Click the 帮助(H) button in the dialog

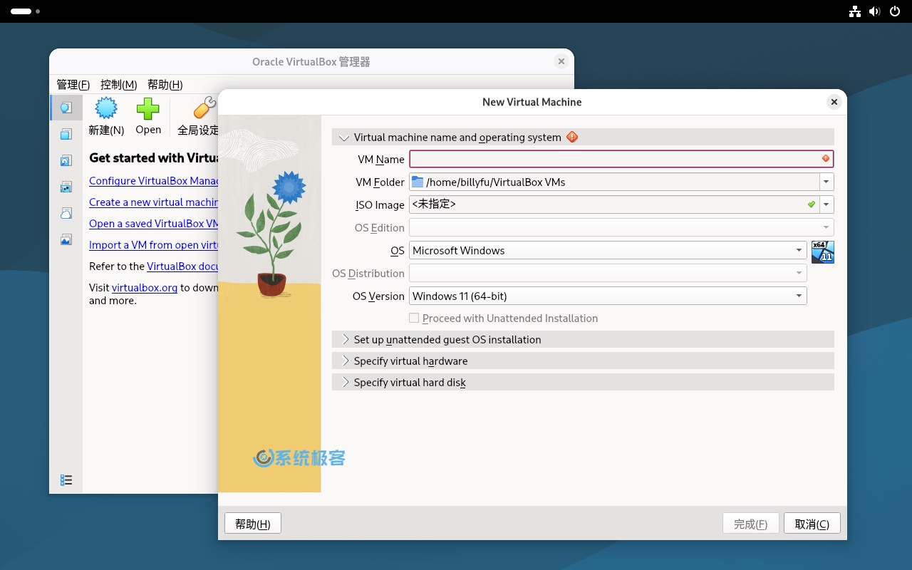(252, 524)
